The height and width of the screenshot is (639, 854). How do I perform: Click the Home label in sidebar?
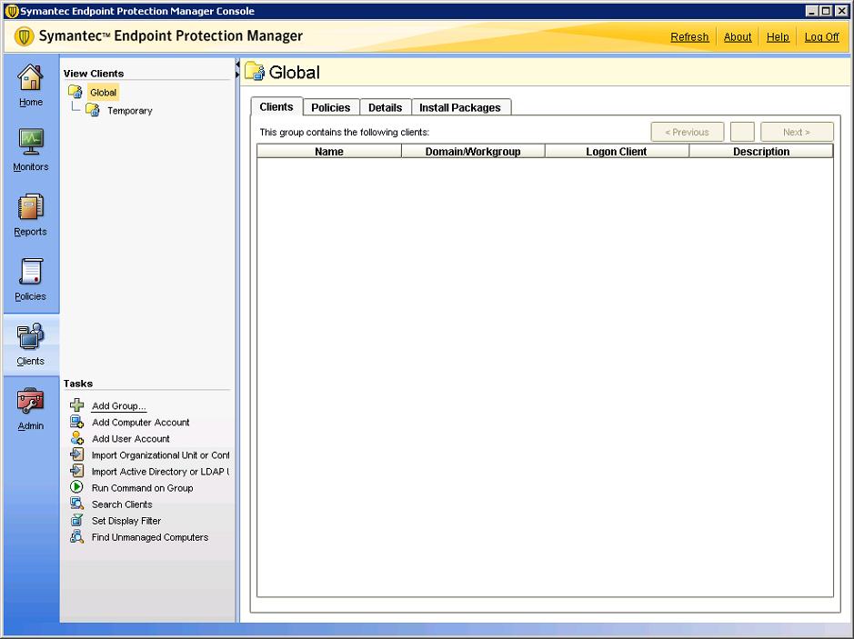coord(31,102)
